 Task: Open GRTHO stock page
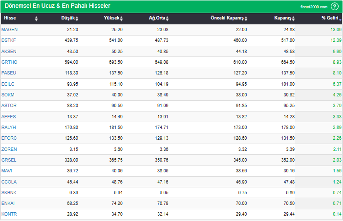(x=10, y=62)
